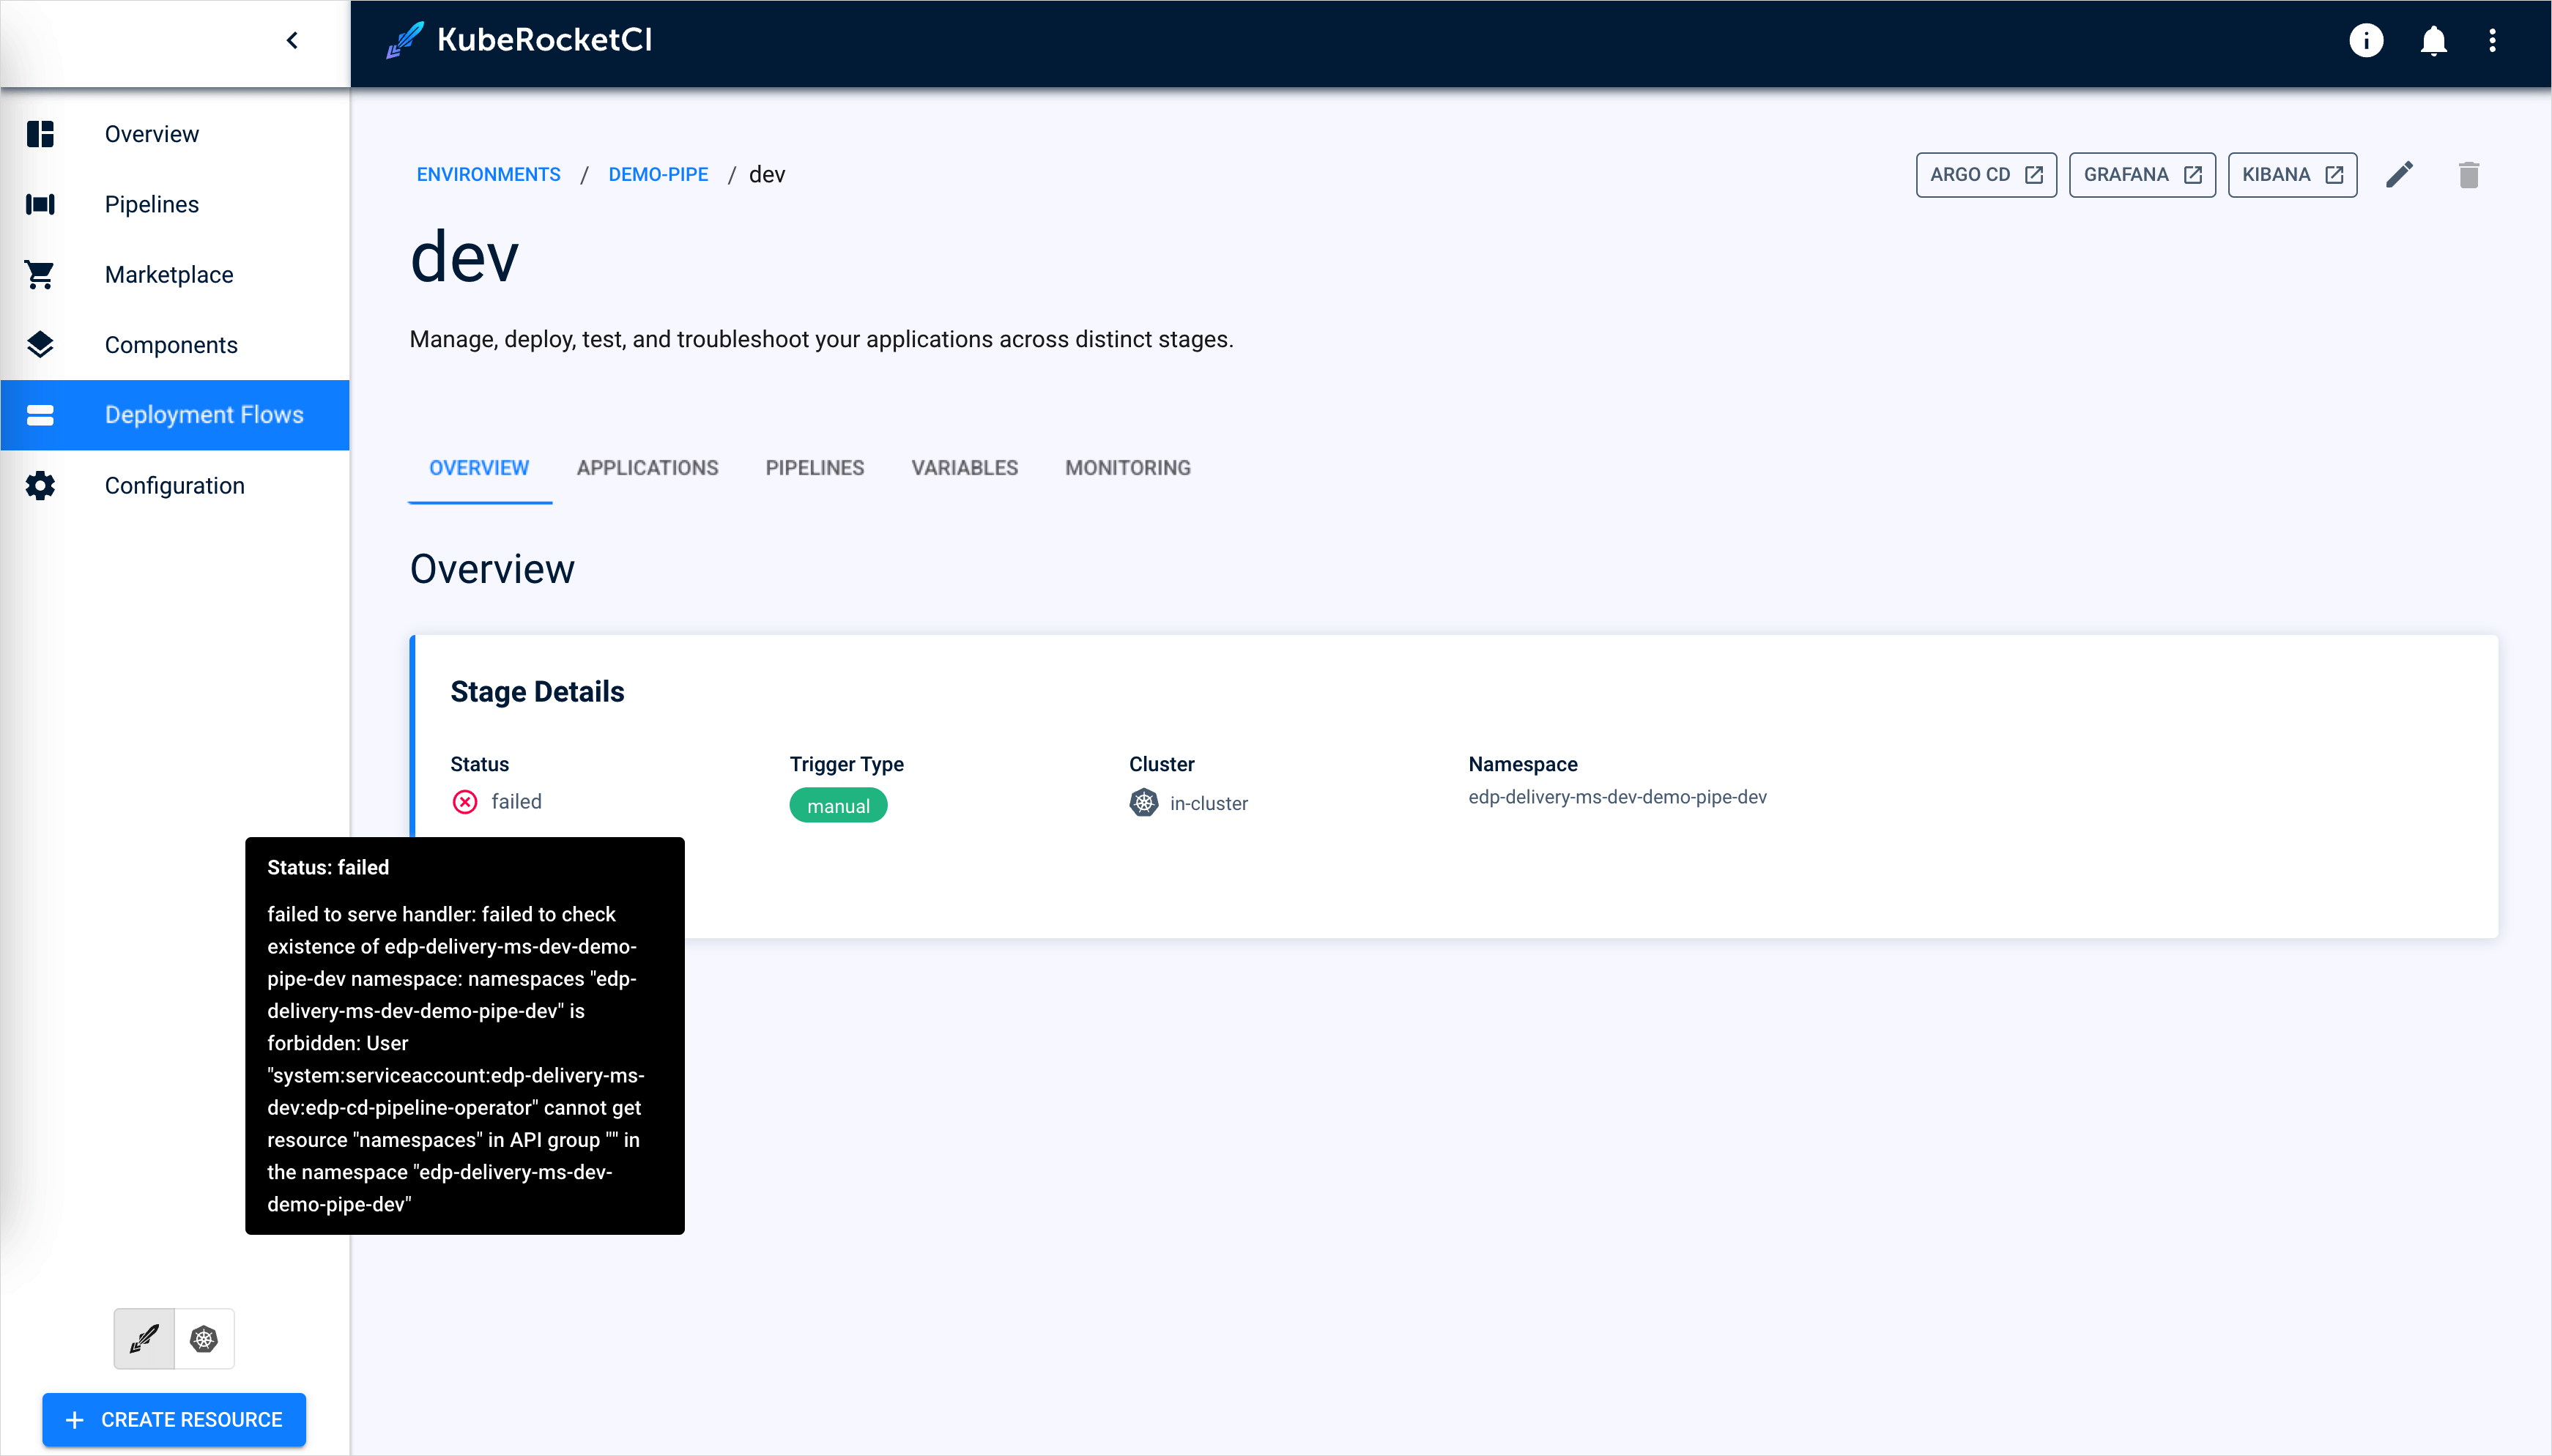Click the pencil edit stage icon
The height and width of the screenshot is (1456, 2552).
(2399, 174)
